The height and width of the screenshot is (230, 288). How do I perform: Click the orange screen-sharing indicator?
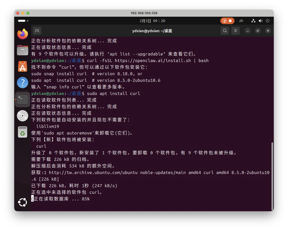coord(224,21)
